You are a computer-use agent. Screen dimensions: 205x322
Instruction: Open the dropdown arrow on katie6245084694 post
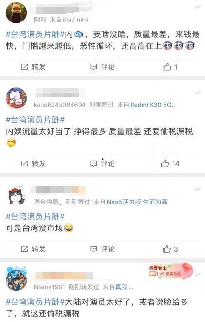point(197,92)
